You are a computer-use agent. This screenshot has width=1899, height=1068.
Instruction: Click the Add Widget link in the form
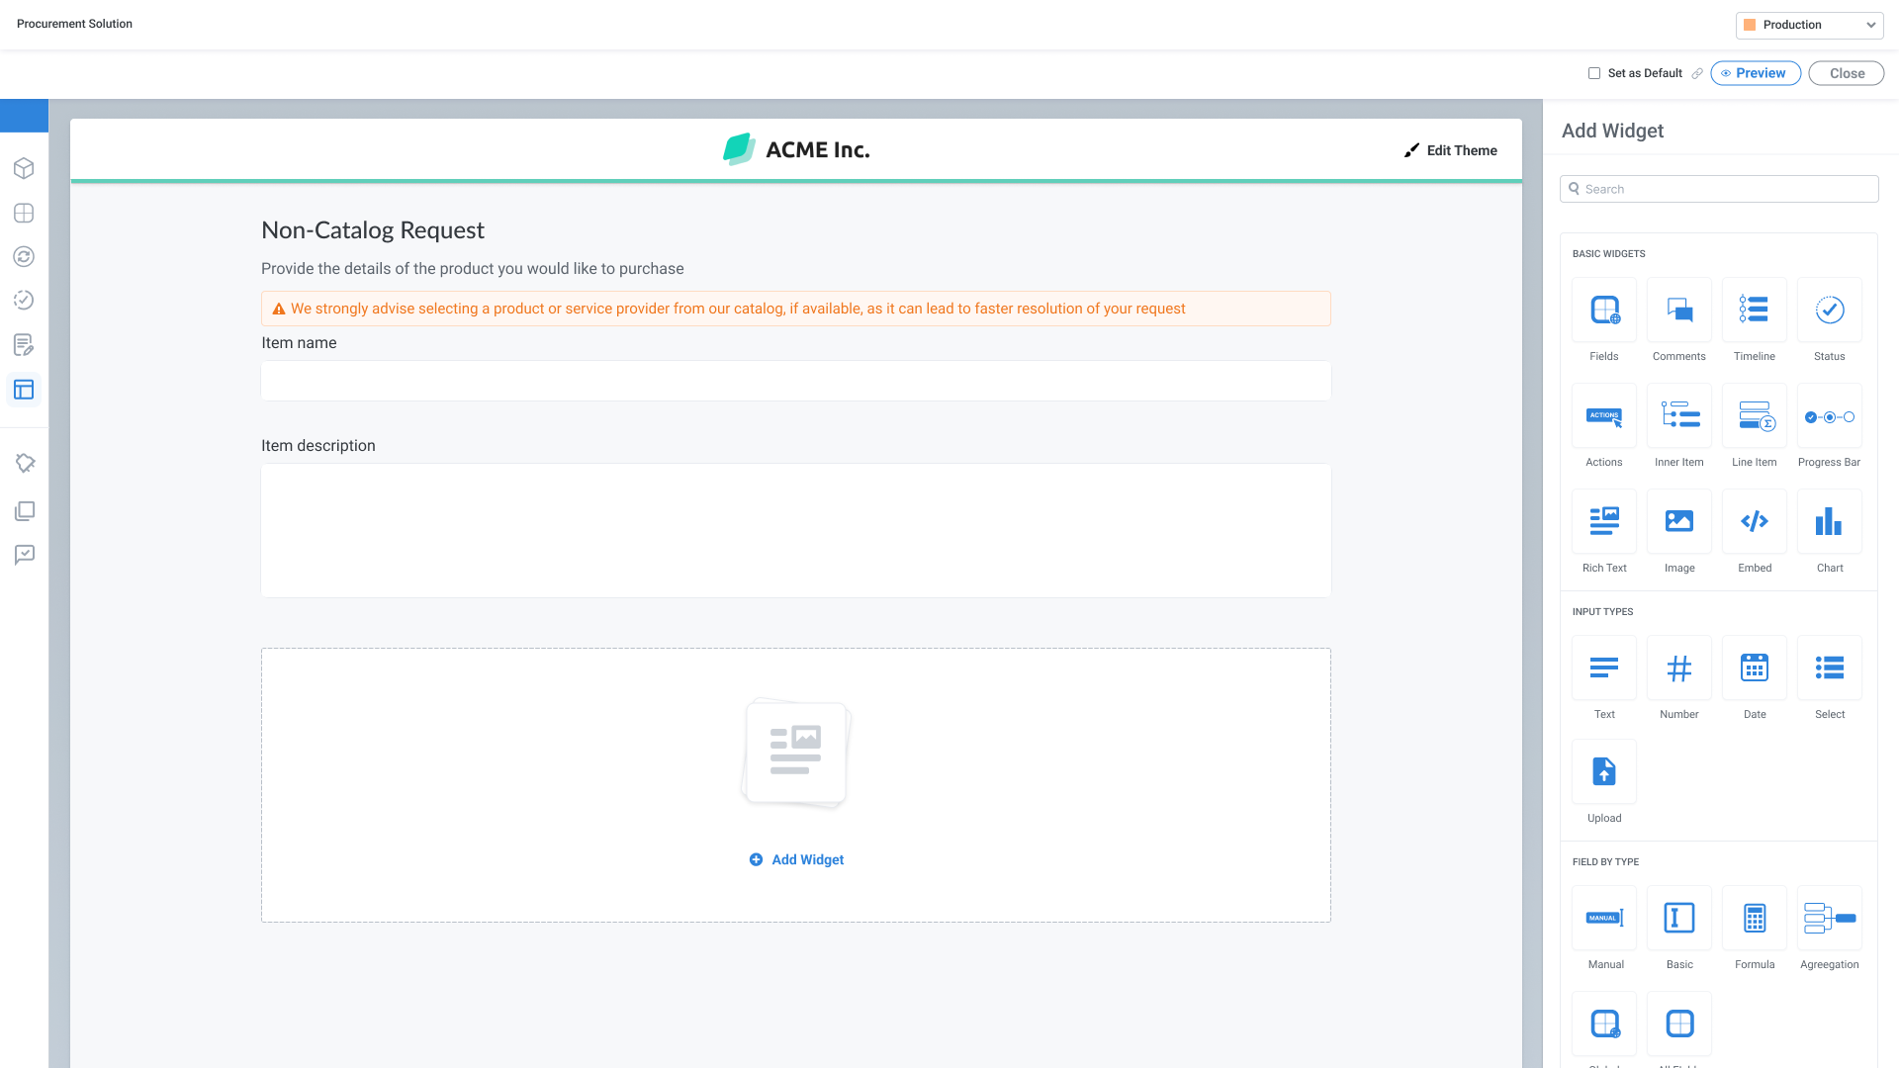click(796, 859)
